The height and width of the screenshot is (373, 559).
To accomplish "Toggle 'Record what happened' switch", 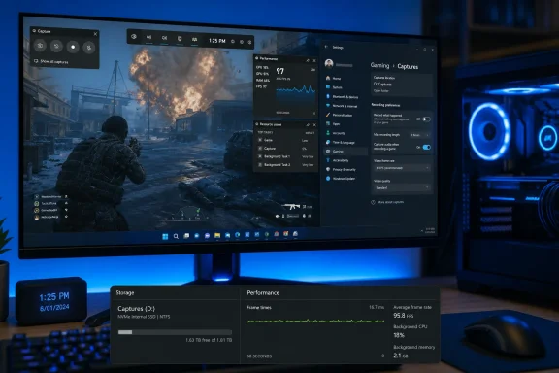I will click(x=426, y=119).
